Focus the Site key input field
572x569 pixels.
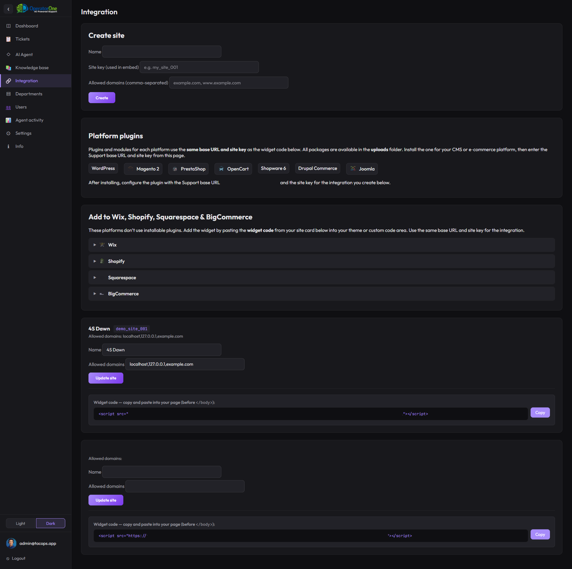pos(199,67)
